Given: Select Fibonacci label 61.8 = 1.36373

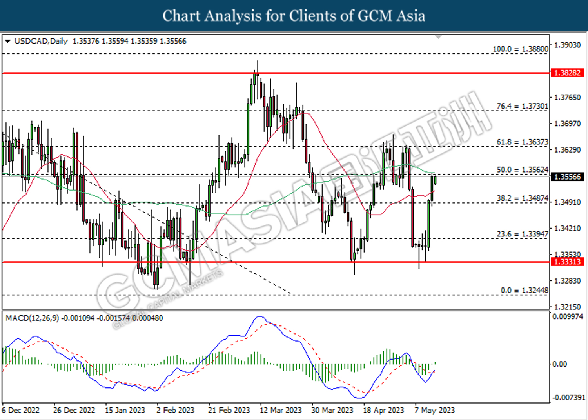Looking at the screenshot, I should point(523,142).
